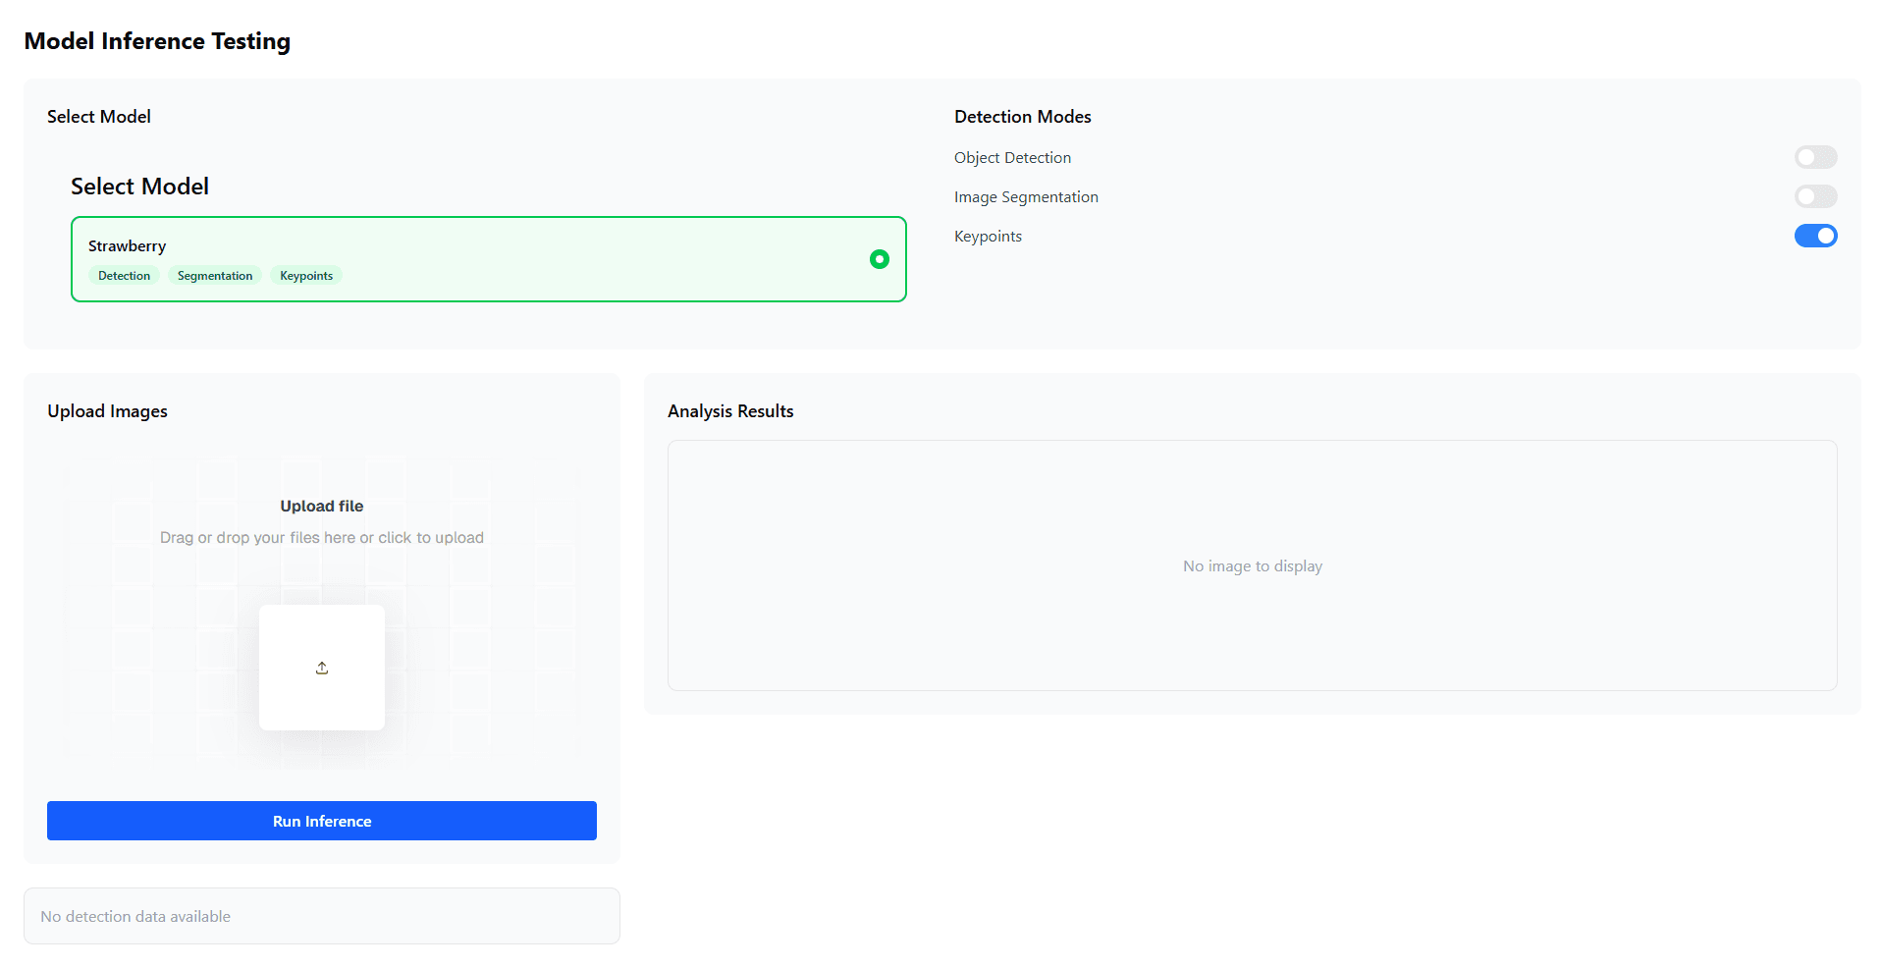Click the upload icon in the Upload Images area
The image size is (1880, 967).
pyautogui.click(x=321, y=668)
